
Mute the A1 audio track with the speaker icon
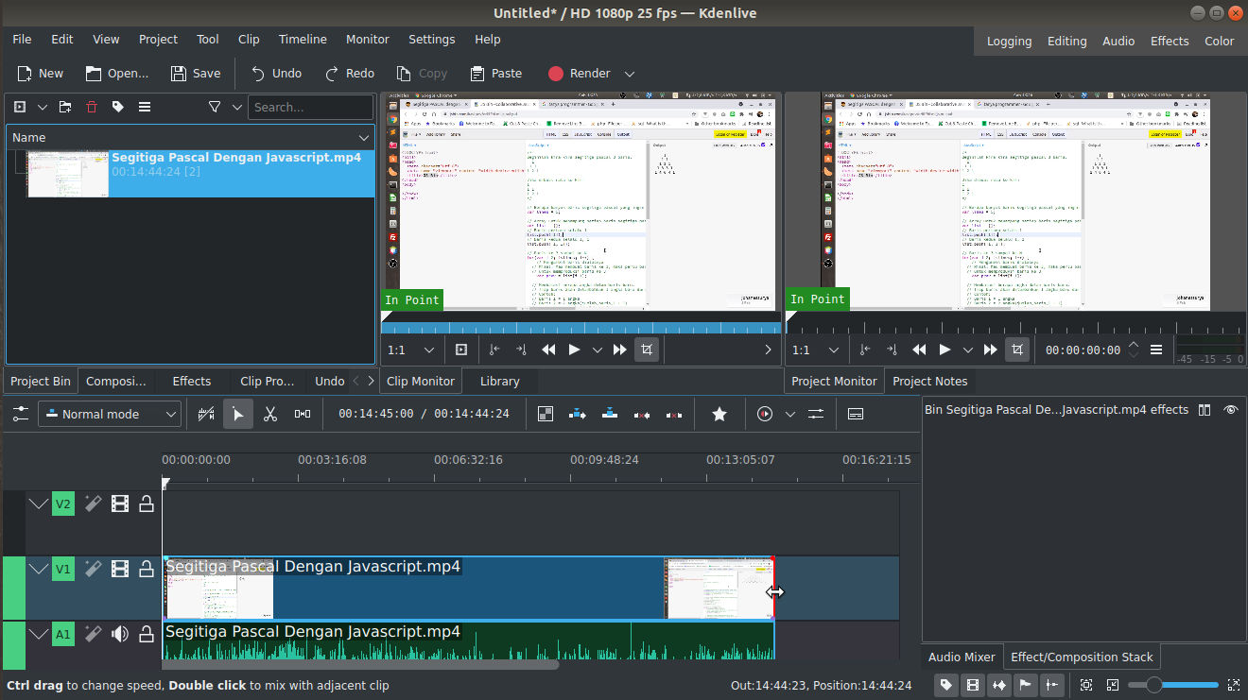(119, 633)
